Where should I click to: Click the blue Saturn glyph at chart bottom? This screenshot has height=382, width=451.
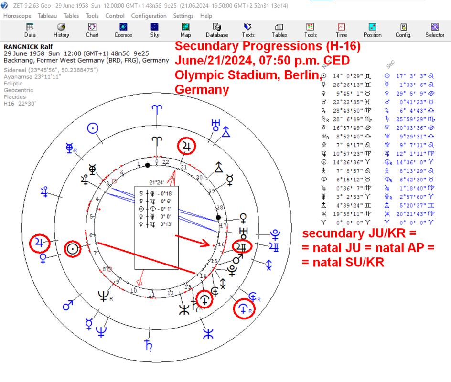click(149, 346)
